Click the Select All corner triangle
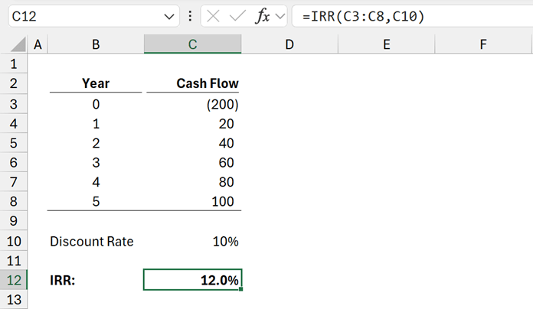The image size is (533, 309). pos(14,45)
